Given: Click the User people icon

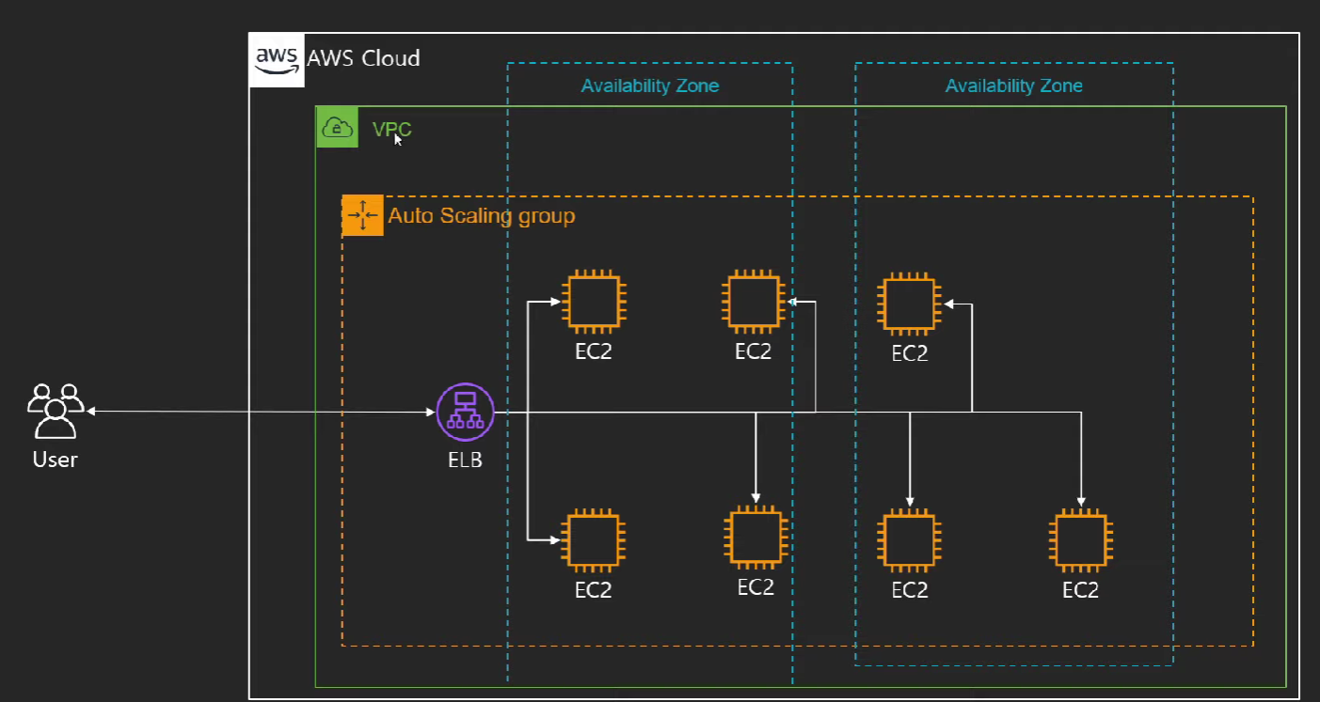Looking at the screenshot, I should click(x=56, y=411).
